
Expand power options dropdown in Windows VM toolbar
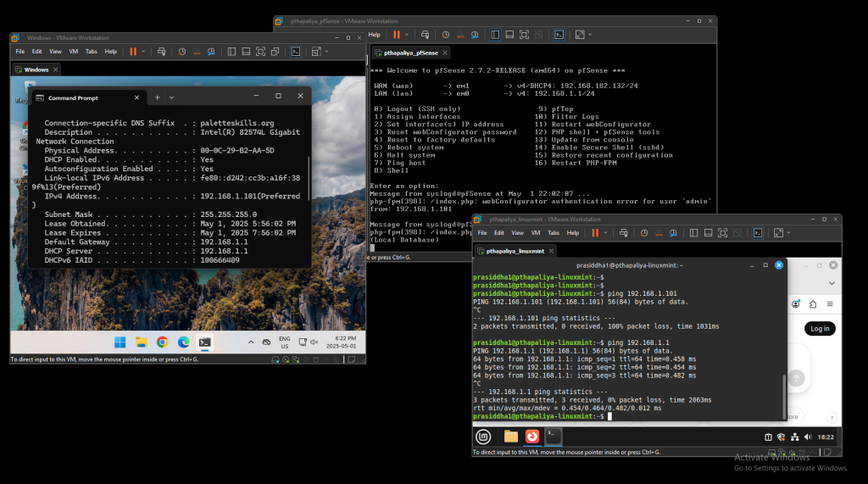tap(143, 52)
